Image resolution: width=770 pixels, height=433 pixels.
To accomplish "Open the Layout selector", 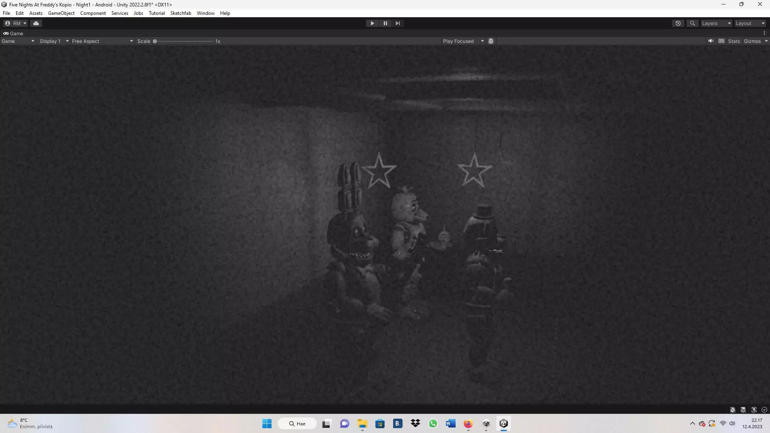I will [x=749, y=23].
